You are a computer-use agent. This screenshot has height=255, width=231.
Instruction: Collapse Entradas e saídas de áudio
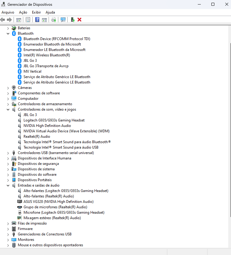pos(8,185)
